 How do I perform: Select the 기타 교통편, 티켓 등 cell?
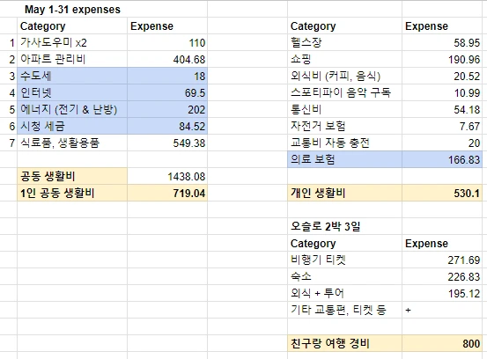(x=344, y=310)
